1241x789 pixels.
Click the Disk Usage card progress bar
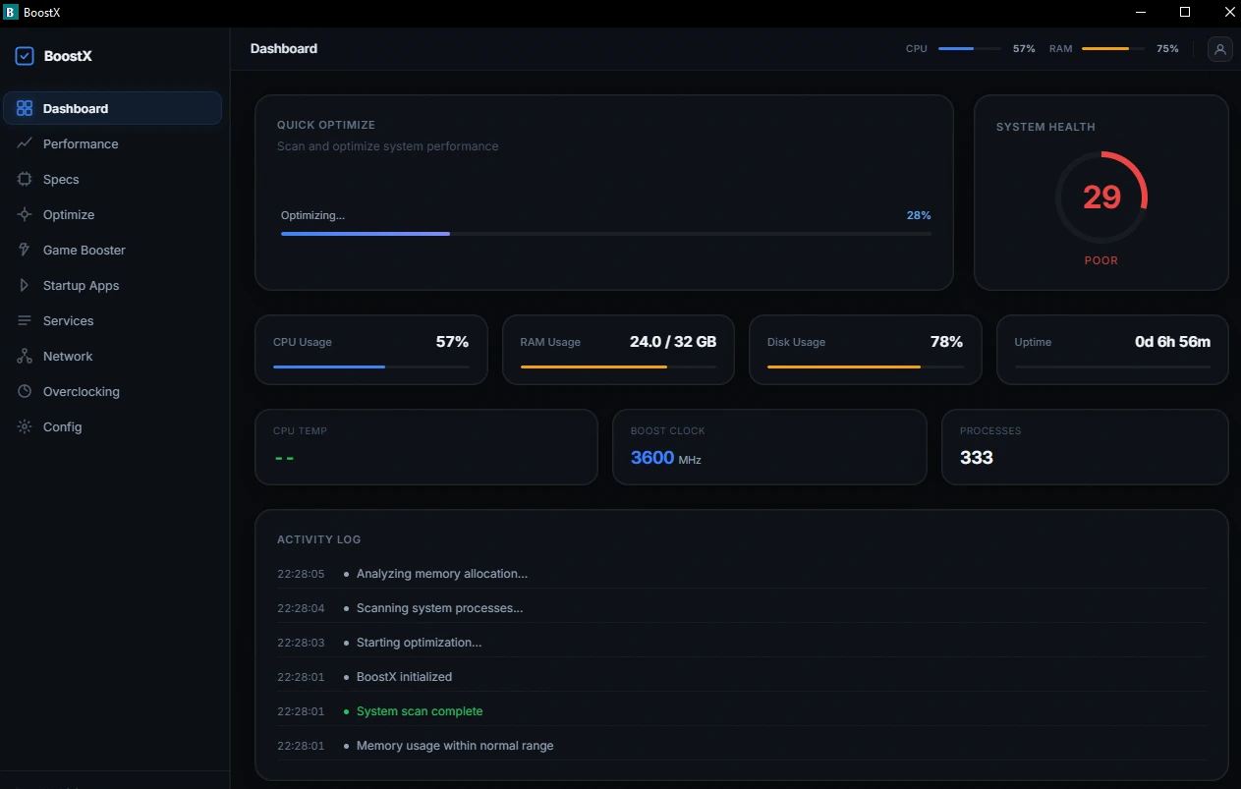[x=866, y=366]
